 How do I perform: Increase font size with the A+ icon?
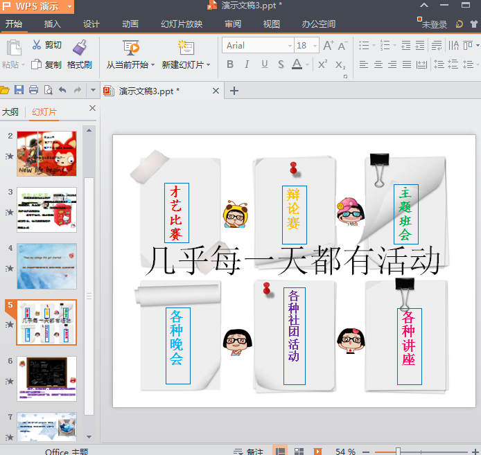[x=329, y=46]
